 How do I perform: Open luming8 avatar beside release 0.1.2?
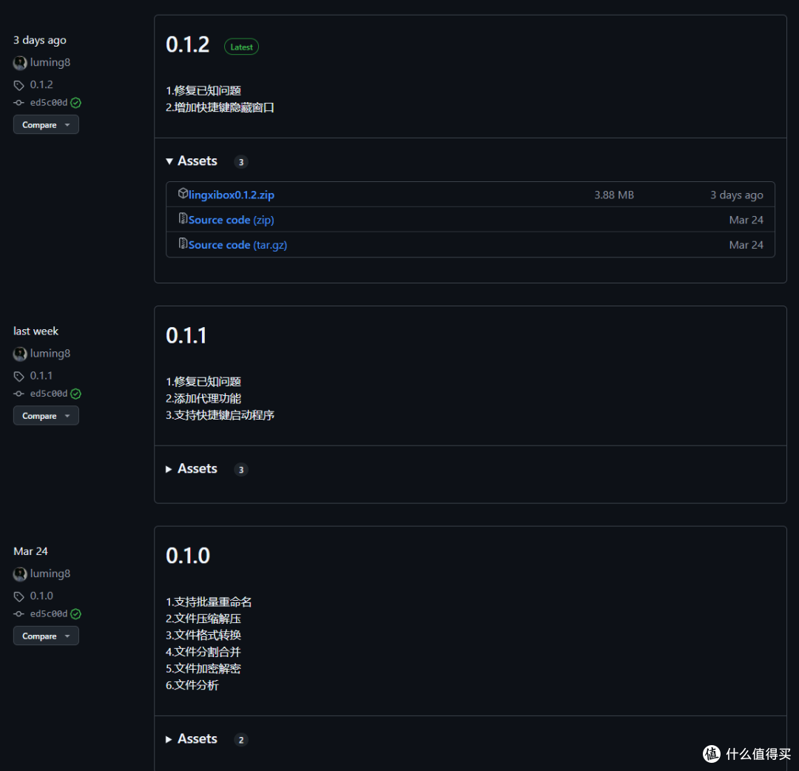click(x=20, y=63)
